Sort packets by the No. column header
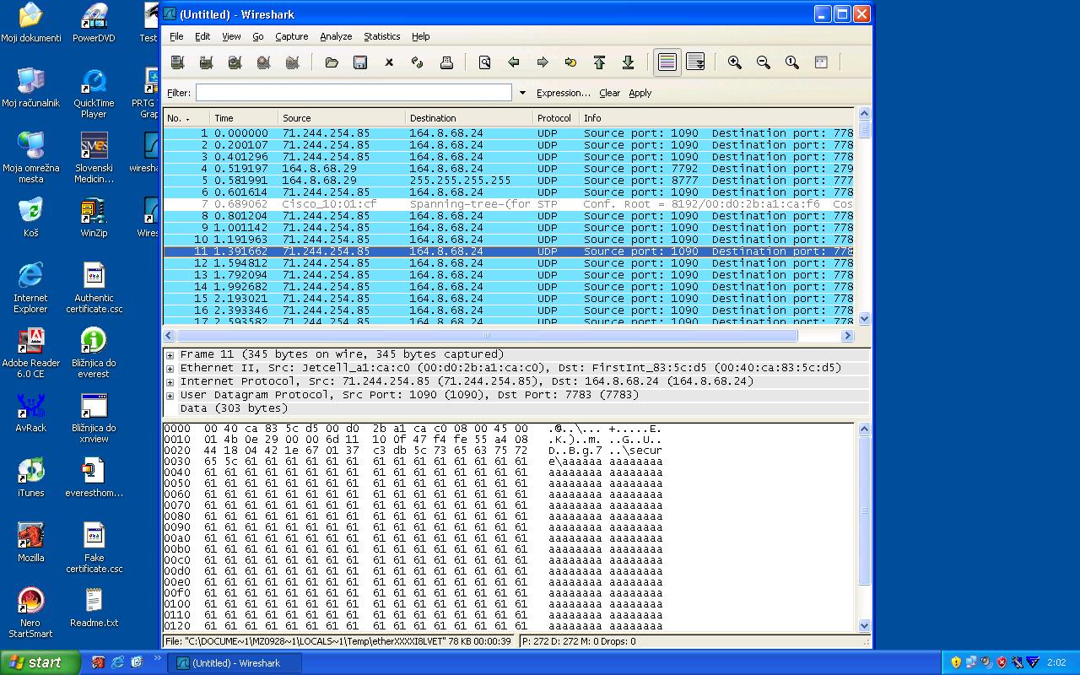 tap(186, 118)
